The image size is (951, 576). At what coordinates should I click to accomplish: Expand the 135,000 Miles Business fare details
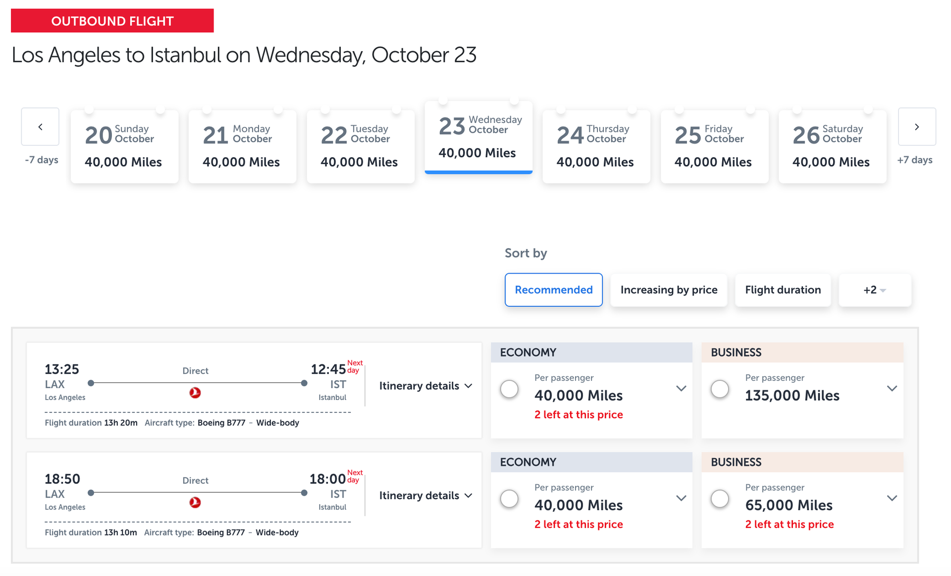(892, 389)
